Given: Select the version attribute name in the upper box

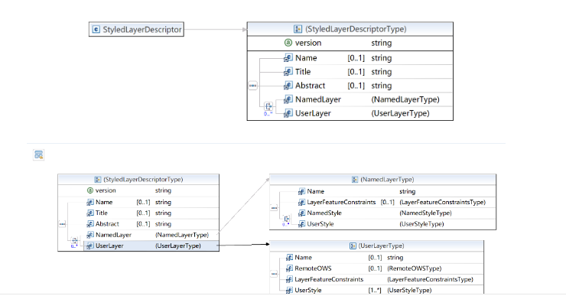Looking at the screenshot, I should 308,43.
